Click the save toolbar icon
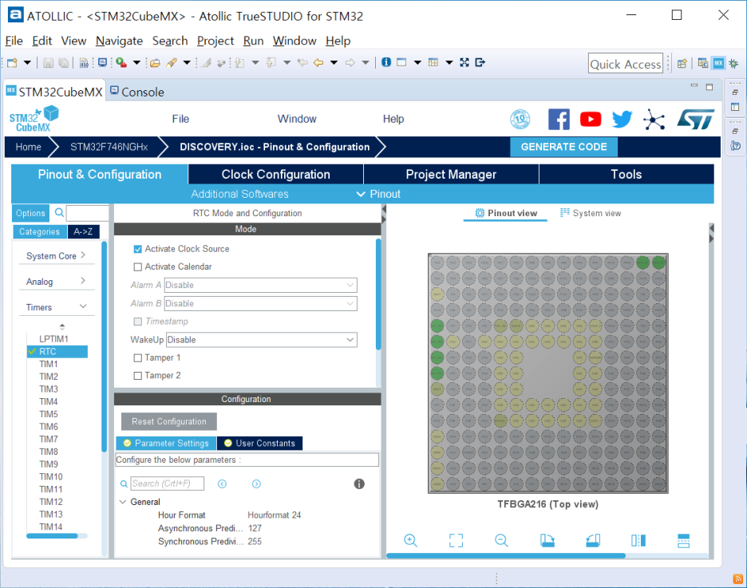747x588 pixels. (x=48, y=62)
